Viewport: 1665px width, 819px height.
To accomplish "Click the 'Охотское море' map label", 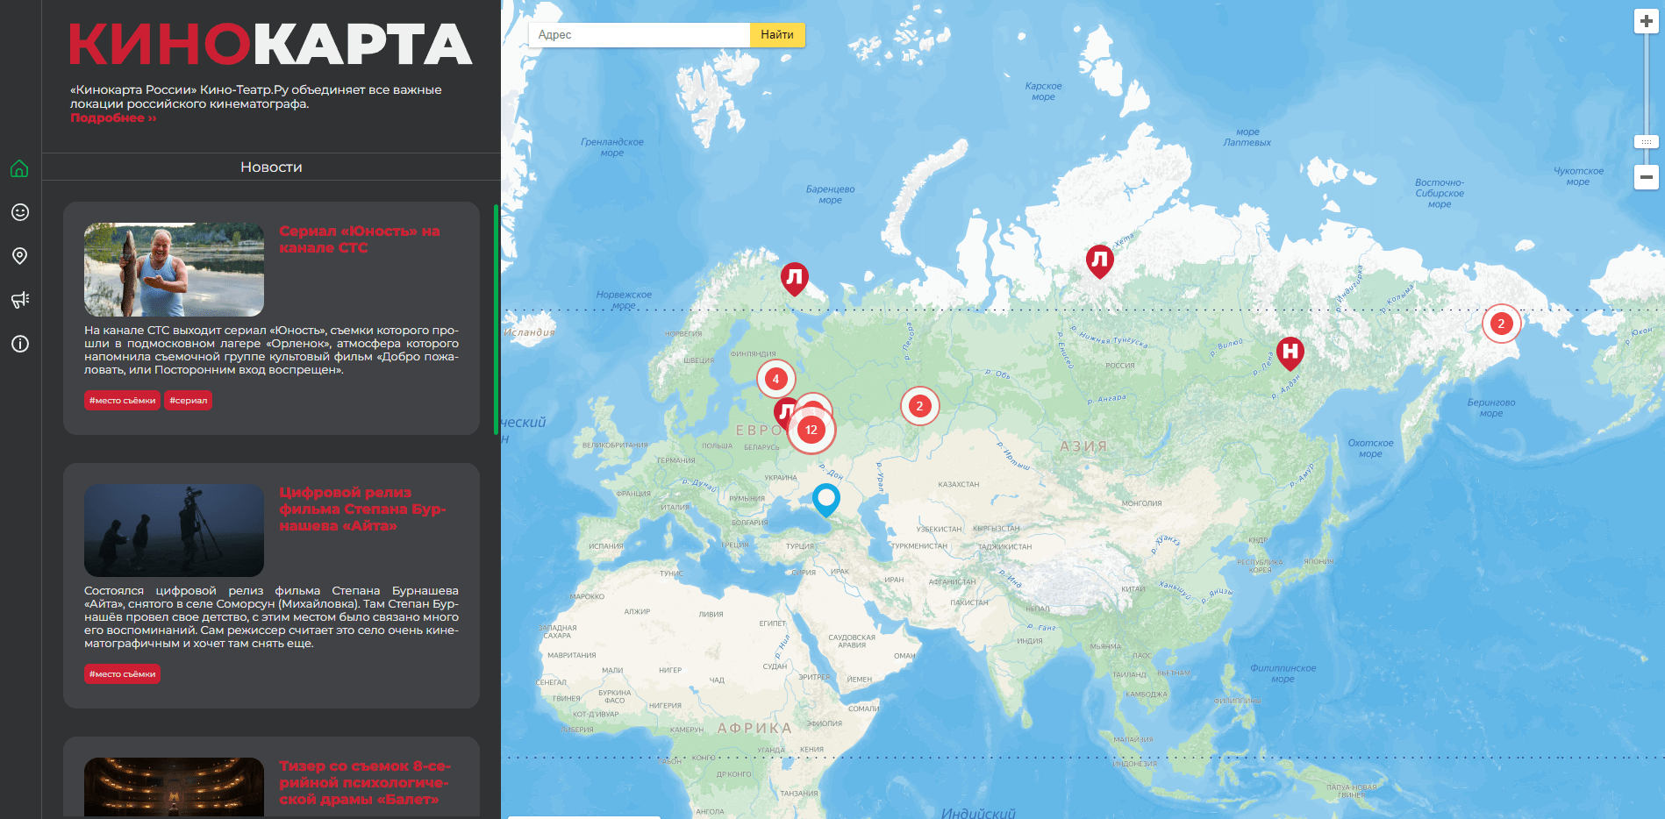I will [1370, 448].
